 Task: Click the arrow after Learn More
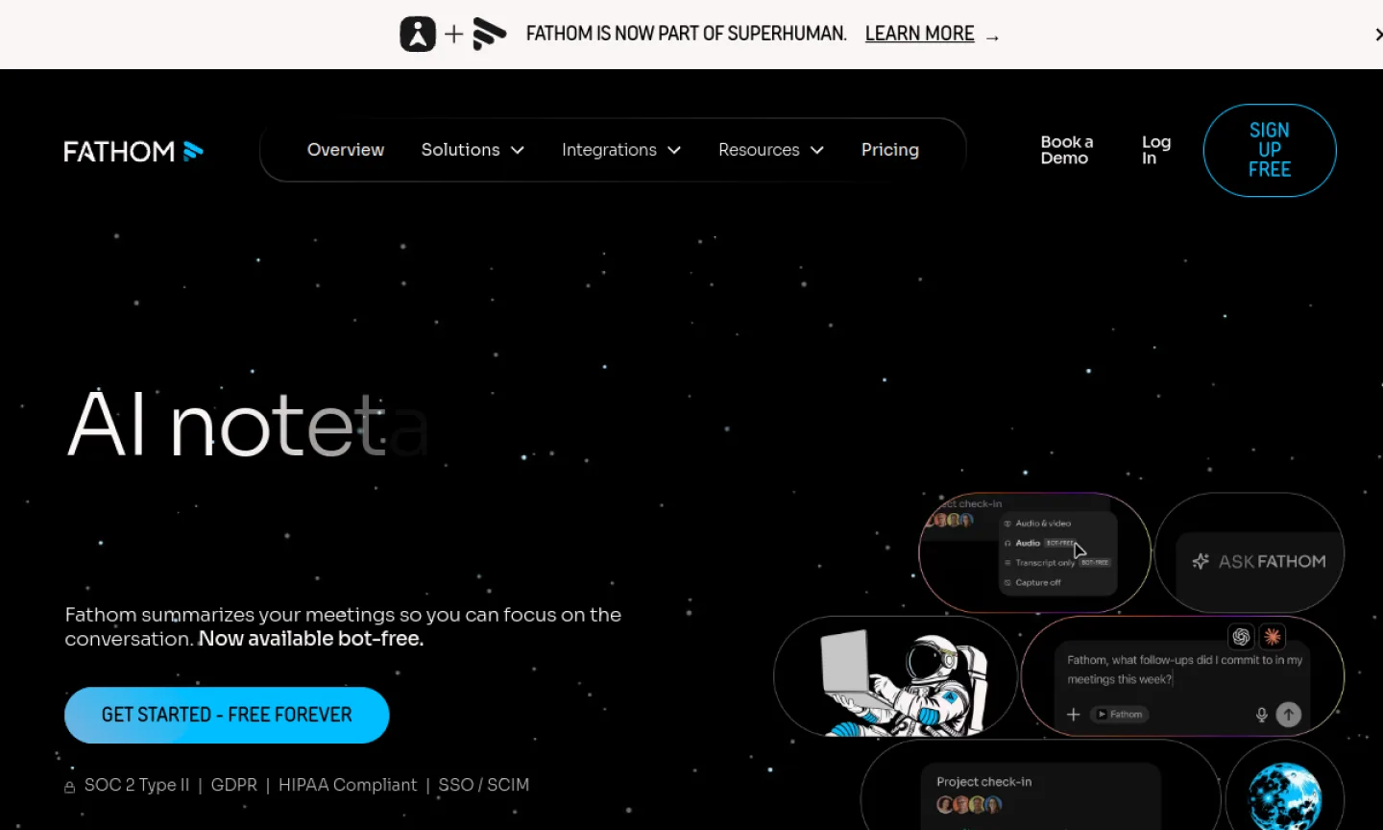click(x=993, y=37)
